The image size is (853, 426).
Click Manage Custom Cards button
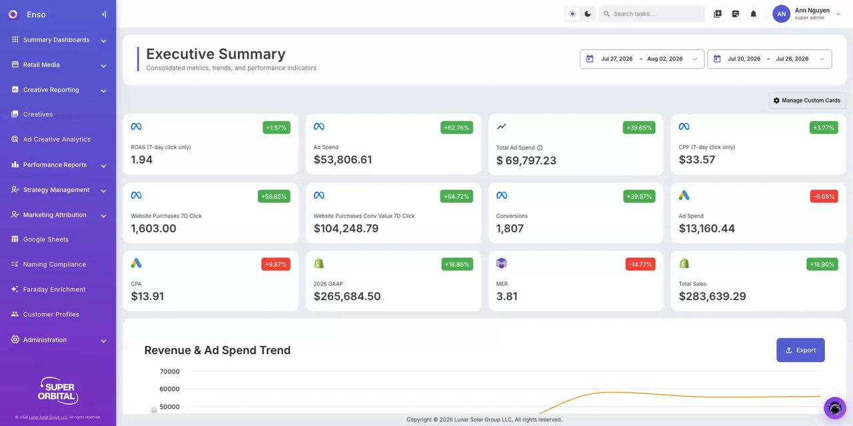click(807, 101)
